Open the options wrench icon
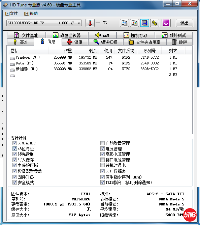Screen dimensions: 200x225 click(155, 23)
